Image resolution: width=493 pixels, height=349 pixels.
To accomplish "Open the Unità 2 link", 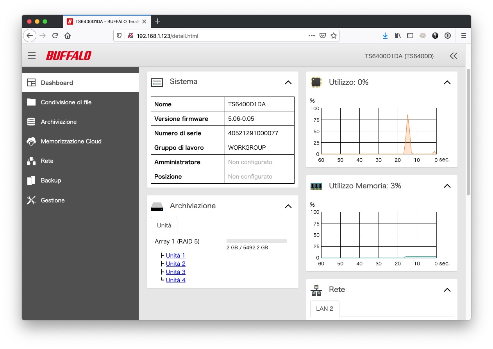I will click(175, 263).
